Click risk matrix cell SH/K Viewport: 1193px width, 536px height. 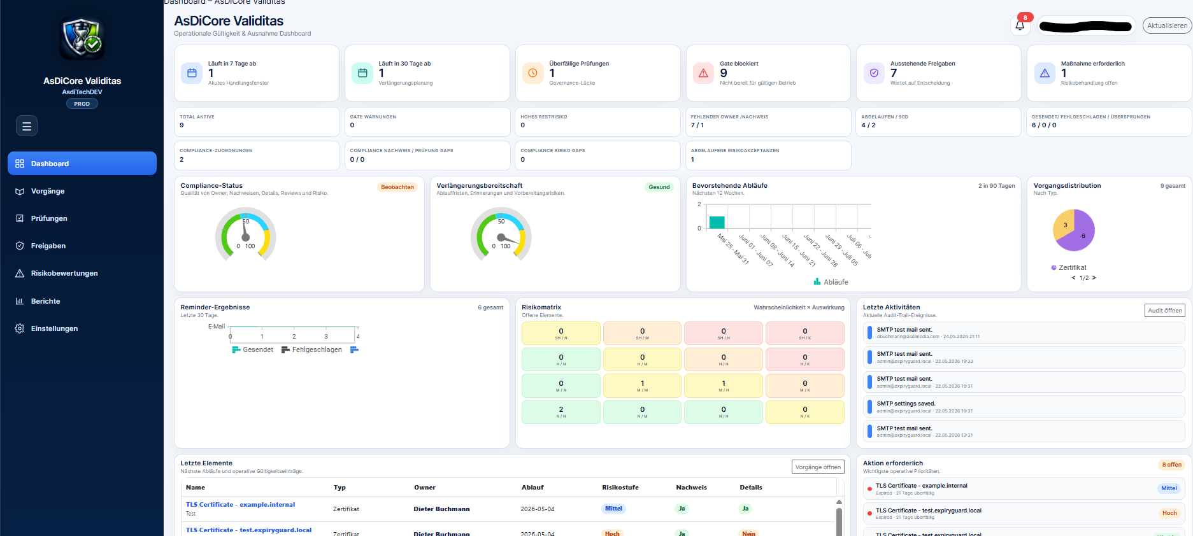click(804, 334)
